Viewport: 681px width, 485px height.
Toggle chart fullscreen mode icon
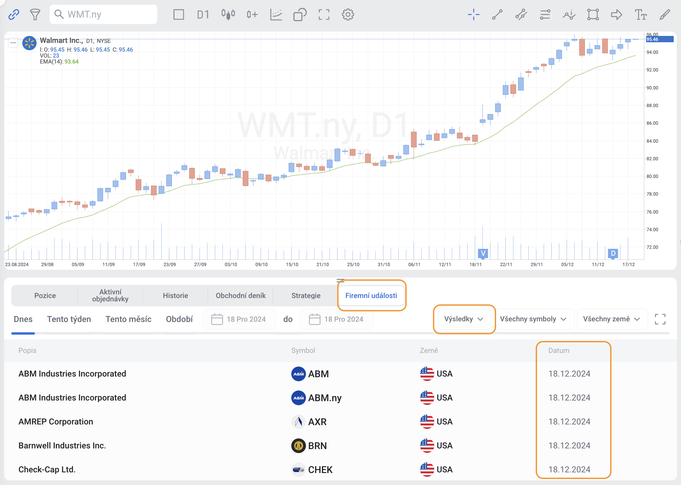[324, 14]
